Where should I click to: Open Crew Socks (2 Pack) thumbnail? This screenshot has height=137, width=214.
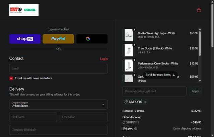(x=129, y=50)
